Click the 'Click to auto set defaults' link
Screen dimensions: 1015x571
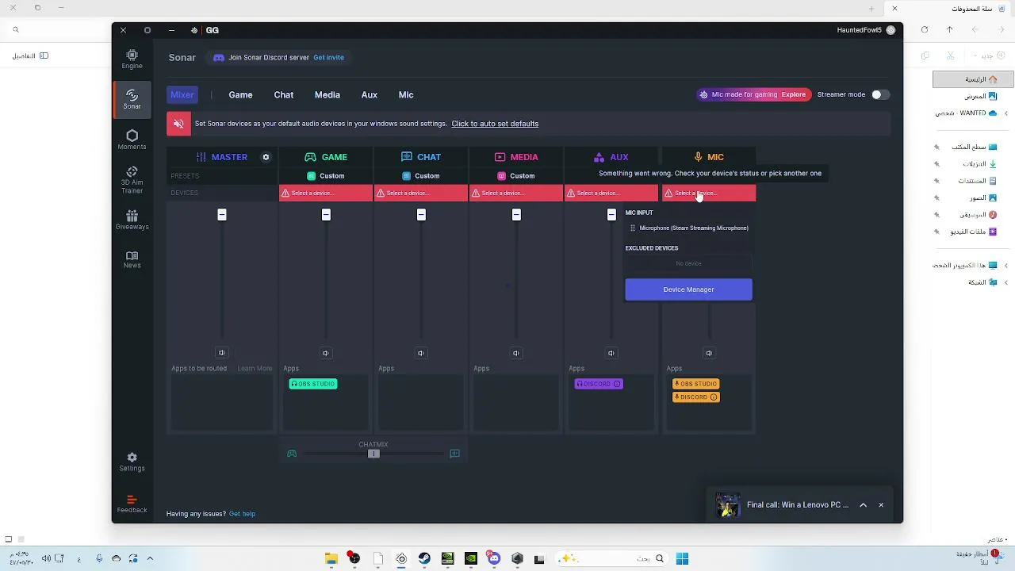click(x=495, y=124)
